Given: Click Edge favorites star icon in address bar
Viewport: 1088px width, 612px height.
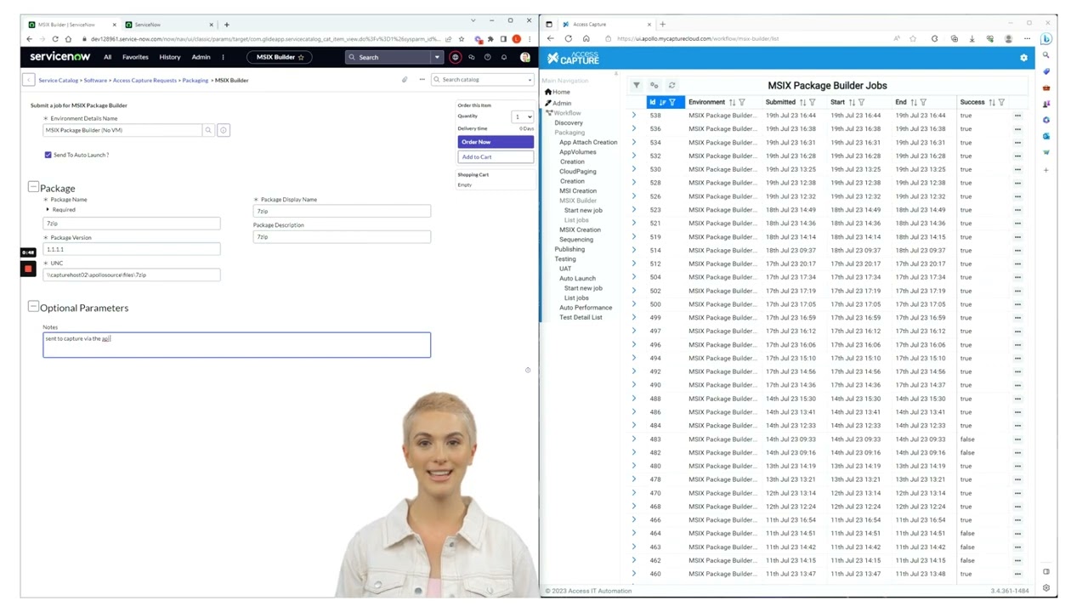Looking at the screenshot, I should click(913, 38).
